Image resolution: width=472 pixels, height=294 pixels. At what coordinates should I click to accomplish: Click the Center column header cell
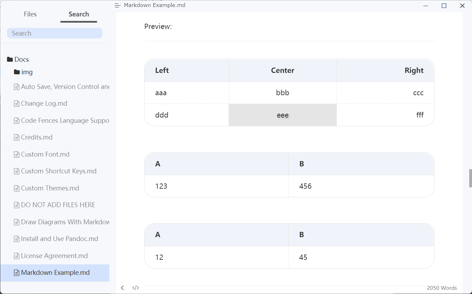pos(283,70)
